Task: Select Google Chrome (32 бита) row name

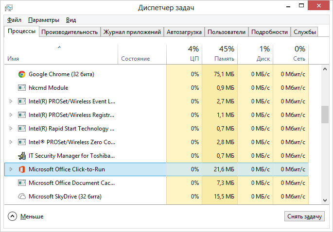Action: 61,74
